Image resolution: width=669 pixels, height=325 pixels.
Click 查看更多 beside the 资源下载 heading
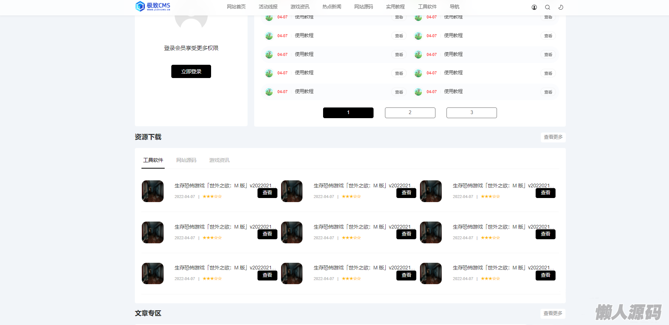(x=553, y=137)
